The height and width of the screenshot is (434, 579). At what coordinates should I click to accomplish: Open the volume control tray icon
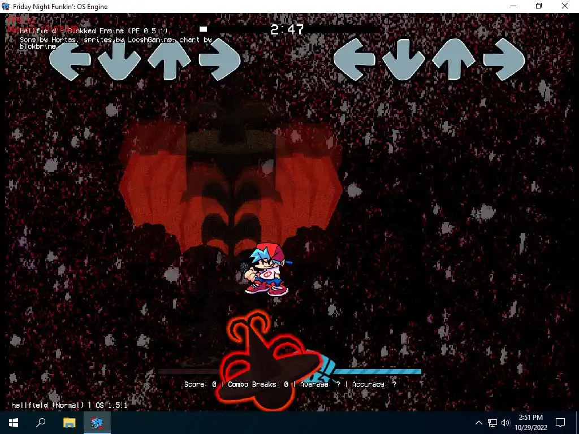point(505,423)
